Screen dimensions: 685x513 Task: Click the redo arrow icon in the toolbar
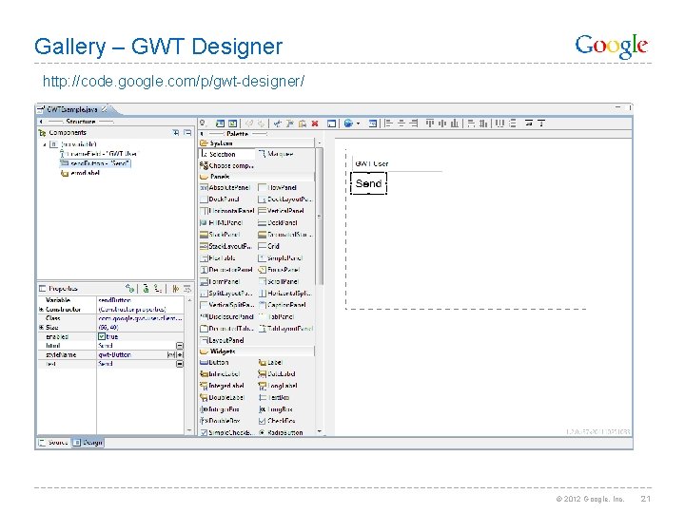click(261, 123)
